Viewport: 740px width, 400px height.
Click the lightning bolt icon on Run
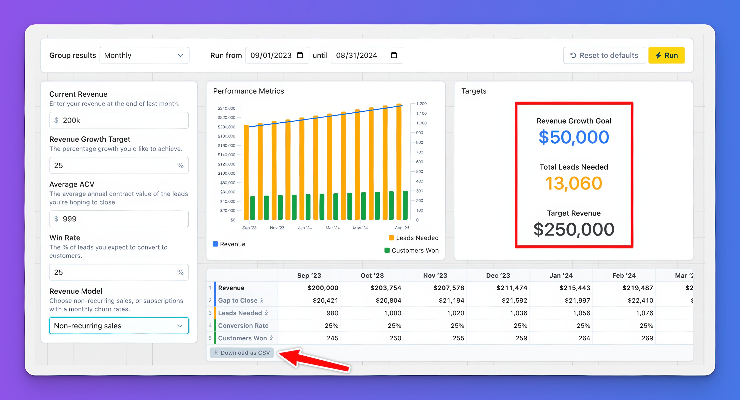658,55
